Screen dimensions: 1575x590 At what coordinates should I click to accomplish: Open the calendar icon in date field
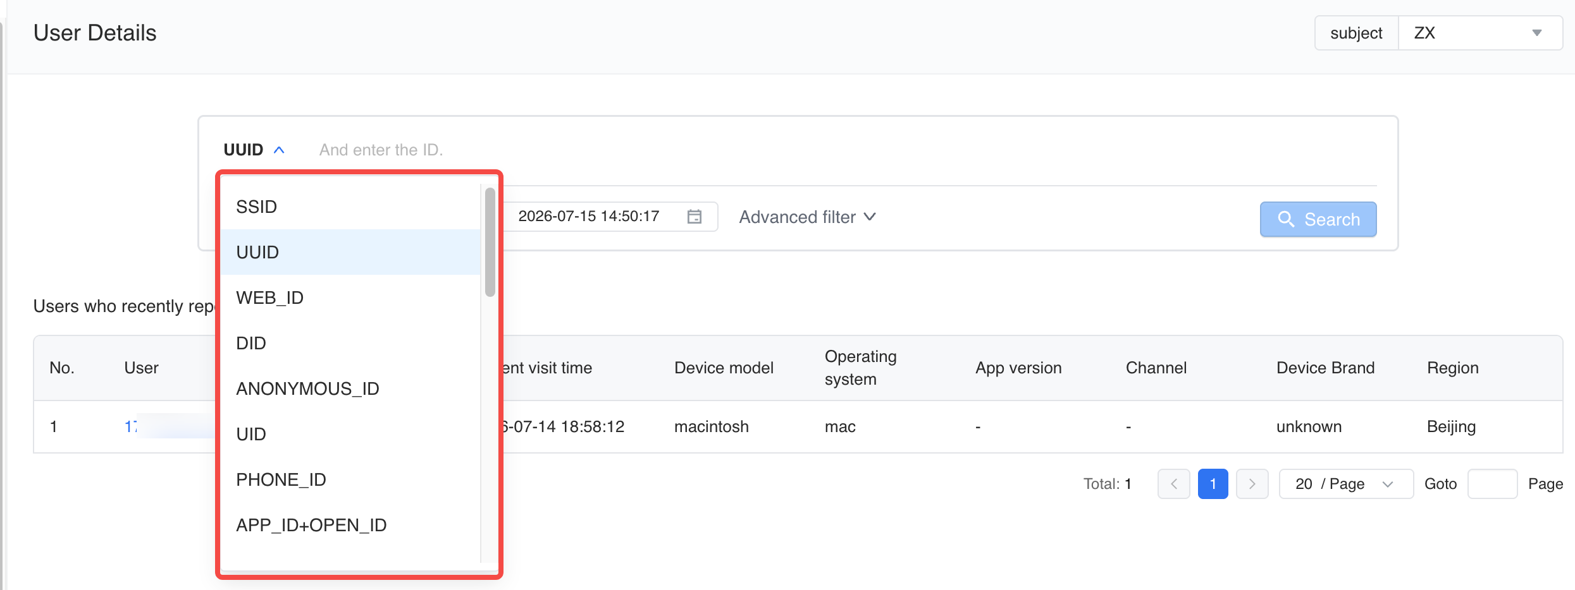(x=694, y=217)
